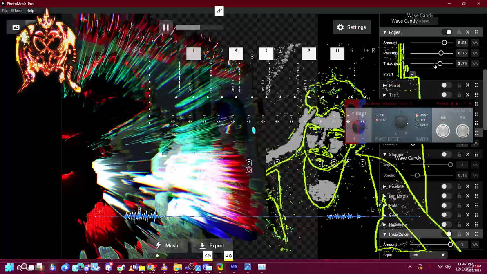This screenshot has width=487, height=274.
Task: Expand the Mirror effect section
Action: [385, 85]
